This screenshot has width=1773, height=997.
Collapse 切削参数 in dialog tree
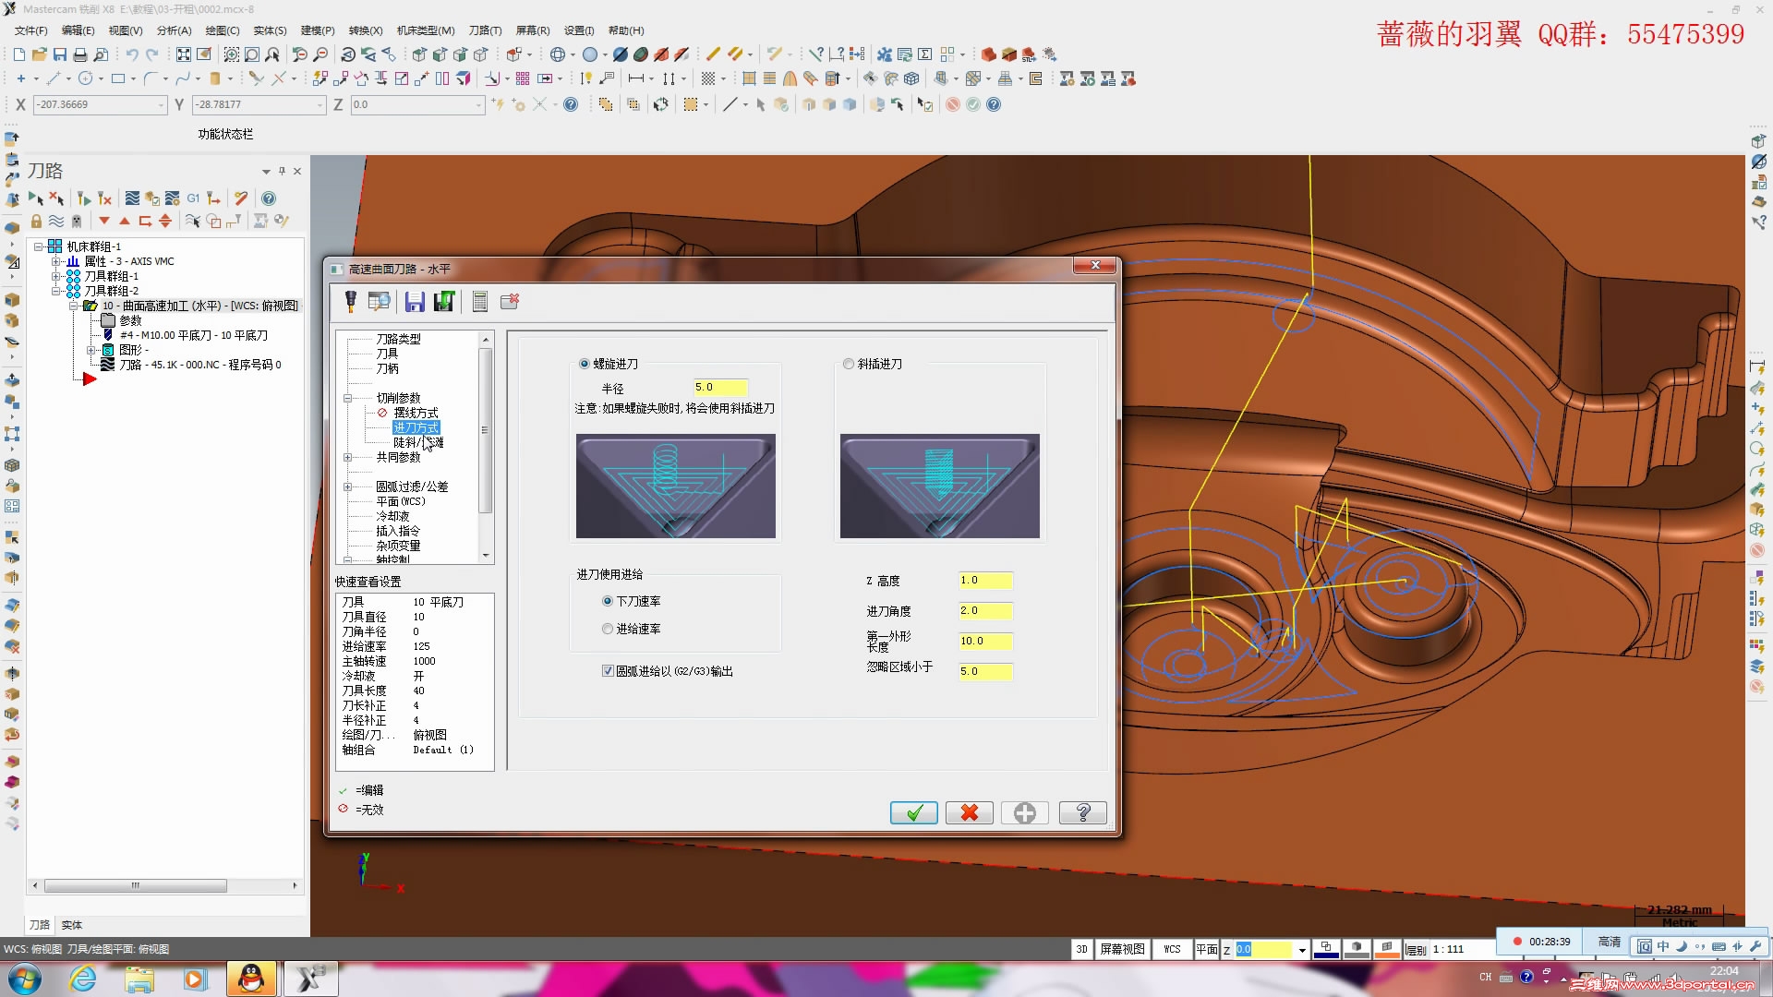point(347,398)
